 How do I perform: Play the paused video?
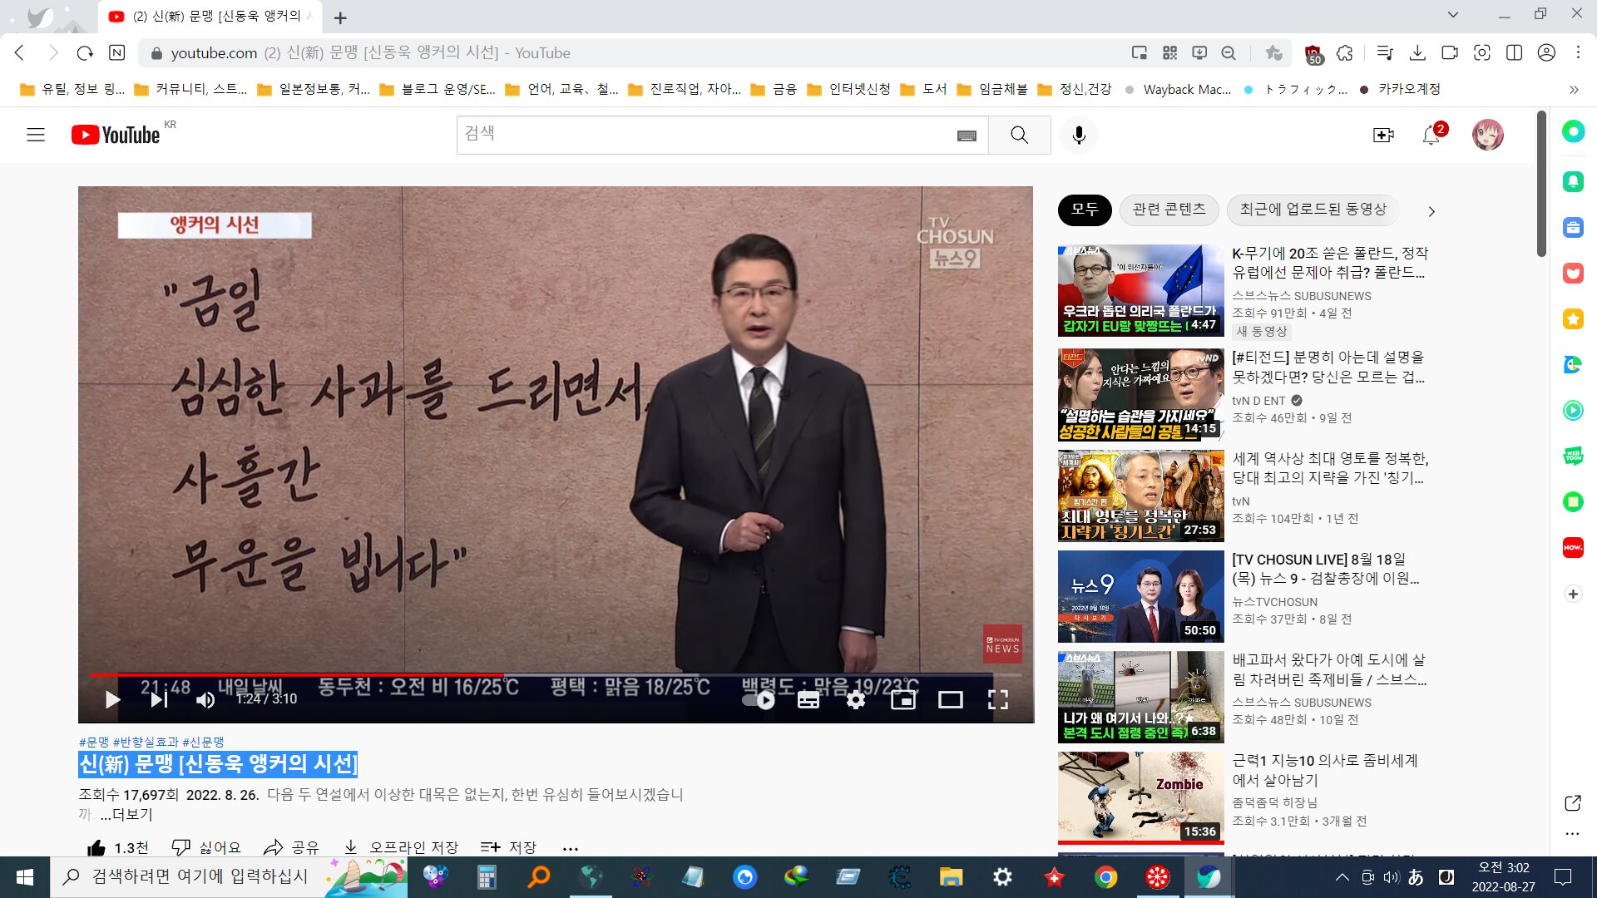(x=112, y=700)
